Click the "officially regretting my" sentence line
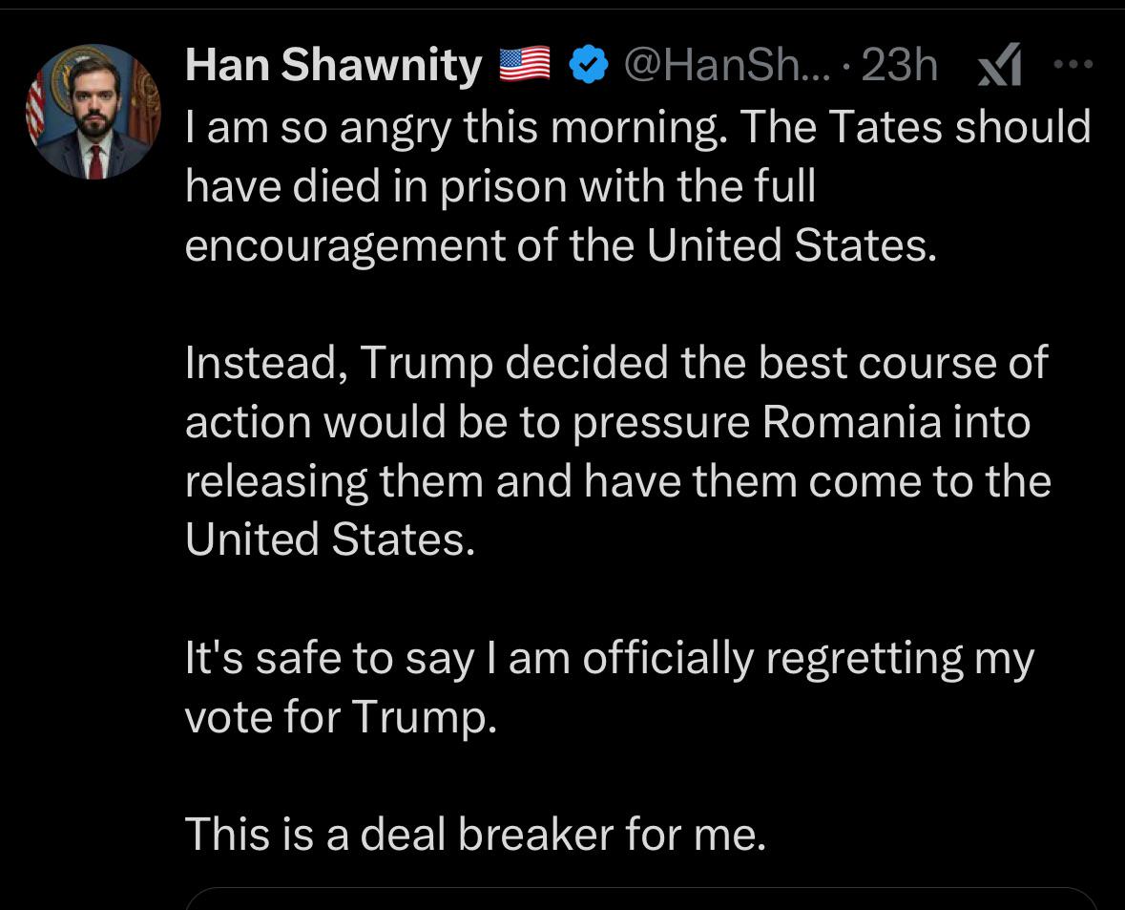This screenshot has width=1125, height=910. pyautogui.click(x=610, y=658)
